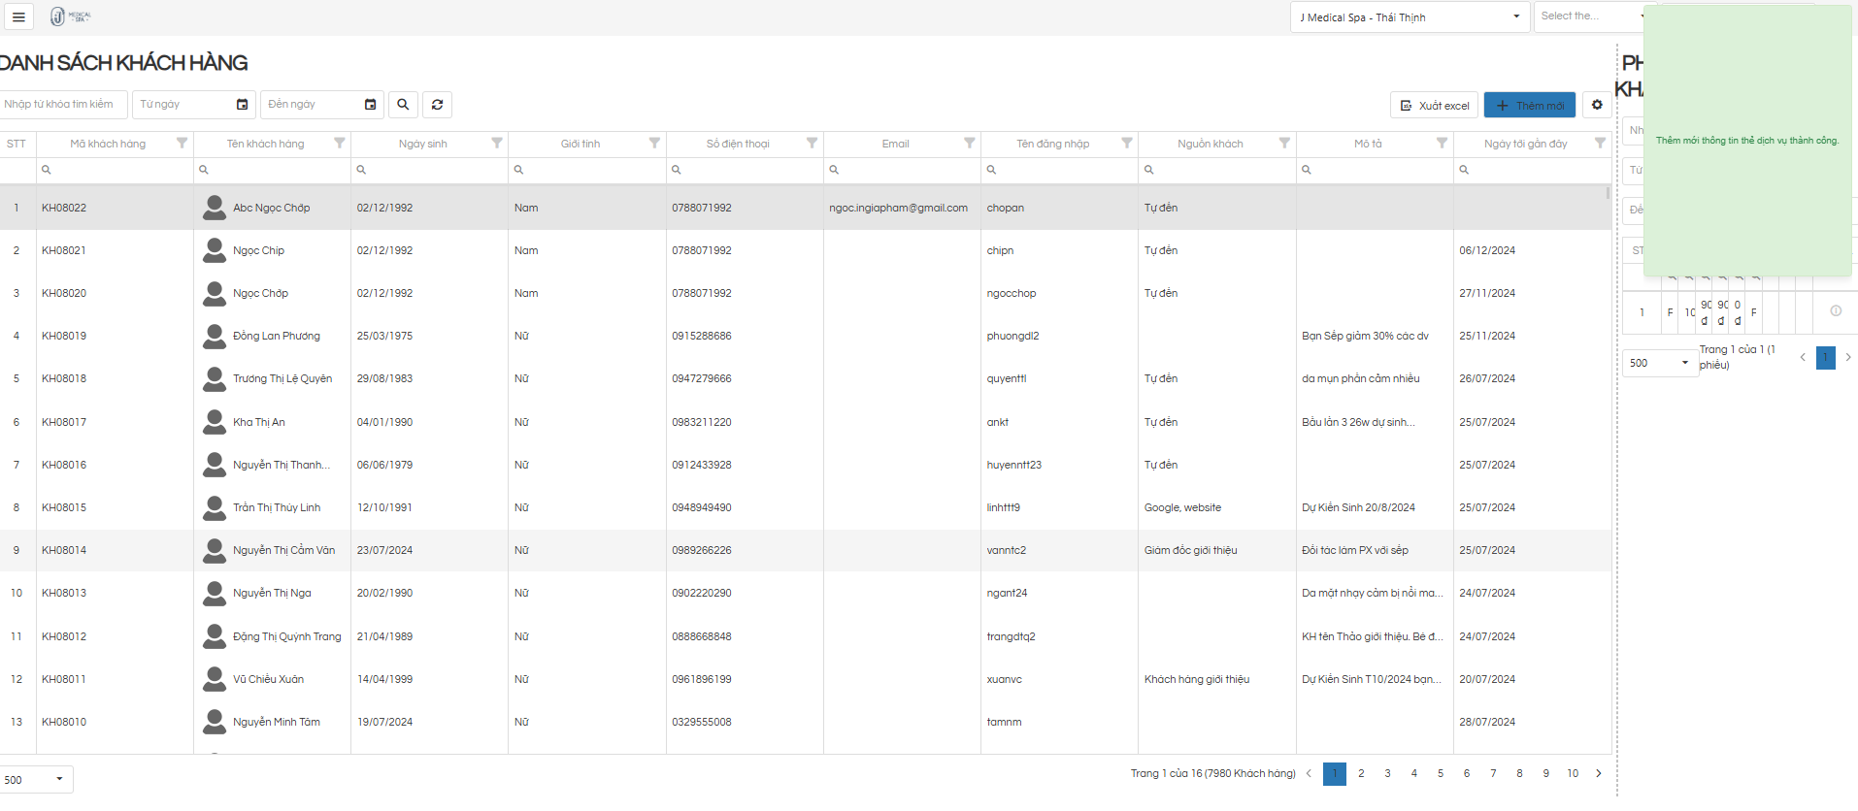Expand the J Medical Spa branch dropdown

coord(1515,16)
